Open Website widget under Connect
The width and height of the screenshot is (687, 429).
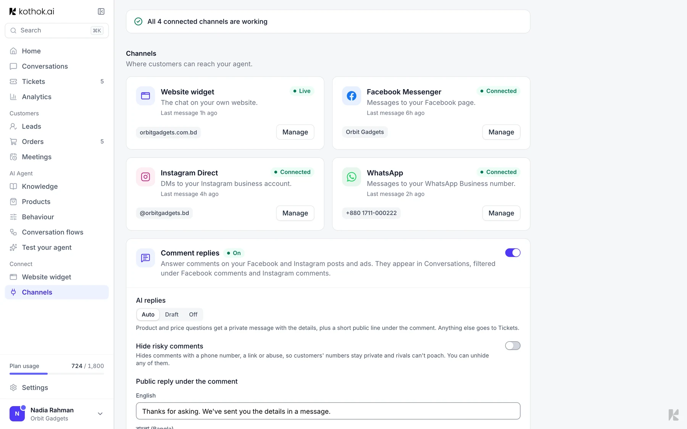(57, 277)
